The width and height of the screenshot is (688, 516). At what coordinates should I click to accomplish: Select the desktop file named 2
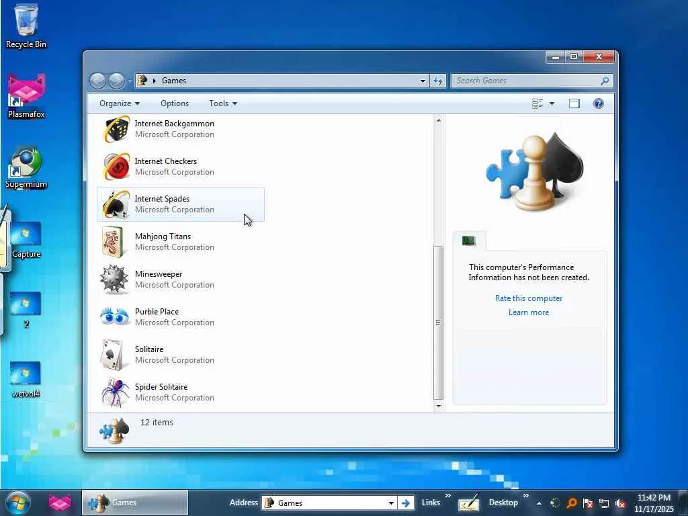tap(26, 309)
